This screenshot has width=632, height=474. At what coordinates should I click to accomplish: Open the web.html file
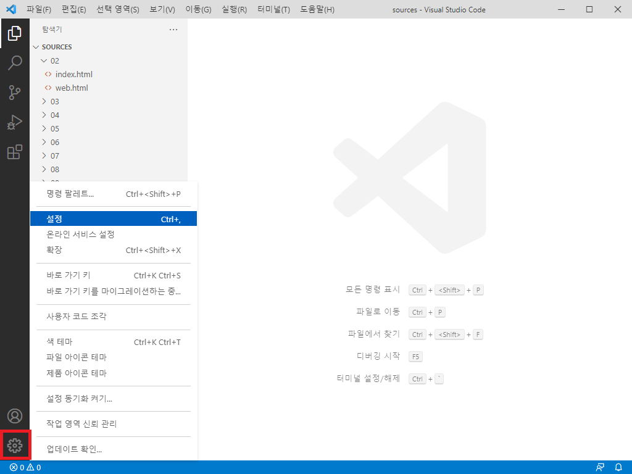click(x=109, y=88)
